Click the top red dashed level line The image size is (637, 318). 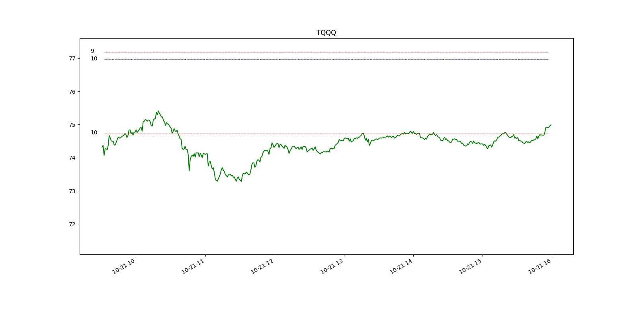click(326, 52)
